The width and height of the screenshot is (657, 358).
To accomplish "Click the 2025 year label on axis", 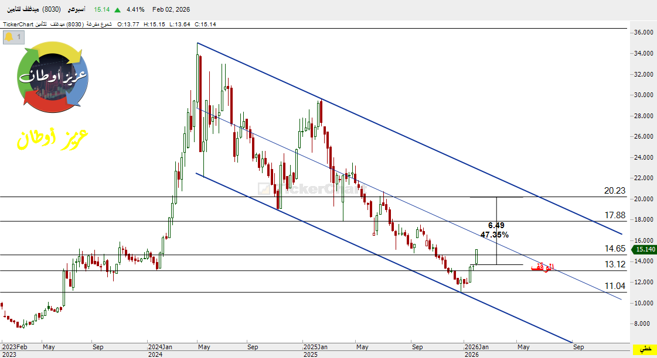I will pos(311,354).
